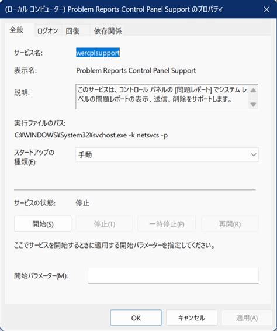Image resolution: width=277 pixels, height=331 pixels.
Task: Close the properties dialog with X
Action: coord(266,9)
